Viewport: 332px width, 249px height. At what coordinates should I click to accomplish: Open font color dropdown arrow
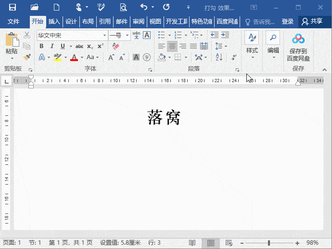(82, 57)
